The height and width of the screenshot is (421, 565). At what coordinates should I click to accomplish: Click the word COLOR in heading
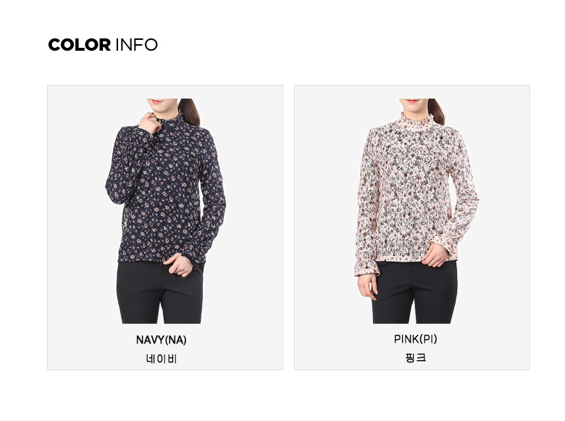click(x=79, y=45)
